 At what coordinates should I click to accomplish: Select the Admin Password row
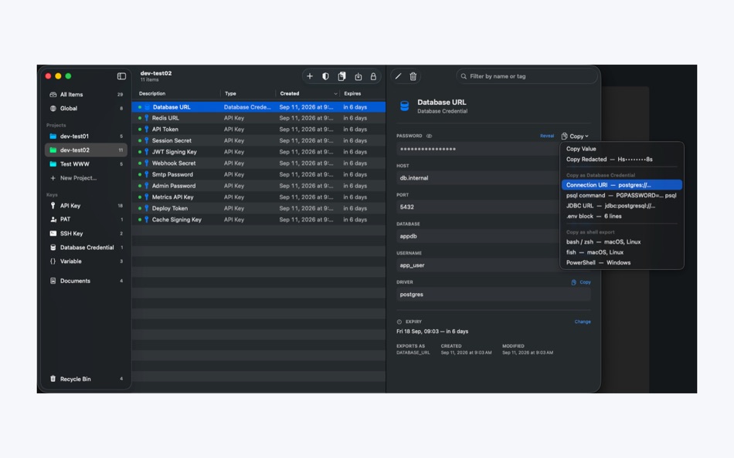coord(259,186)
